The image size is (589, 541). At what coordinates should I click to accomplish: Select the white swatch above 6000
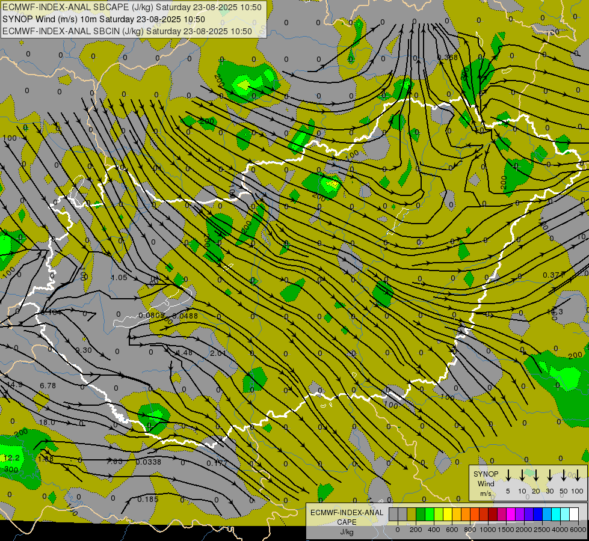573,515
